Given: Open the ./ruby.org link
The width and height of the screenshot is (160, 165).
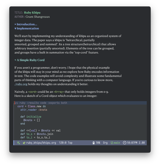Looking at the screenshot, I should click(x=21, y=84).
